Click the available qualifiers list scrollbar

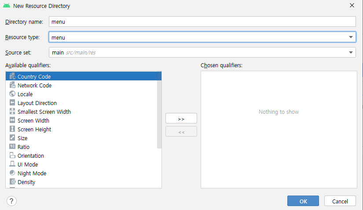tap(159, 110)
